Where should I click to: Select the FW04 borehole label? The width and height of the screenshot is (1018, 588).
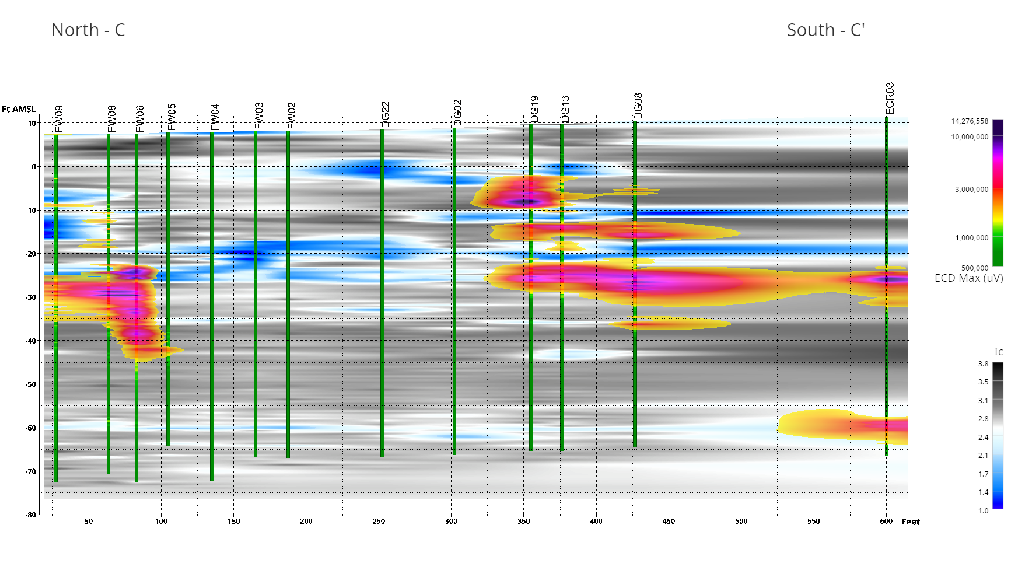coord(215,117)
